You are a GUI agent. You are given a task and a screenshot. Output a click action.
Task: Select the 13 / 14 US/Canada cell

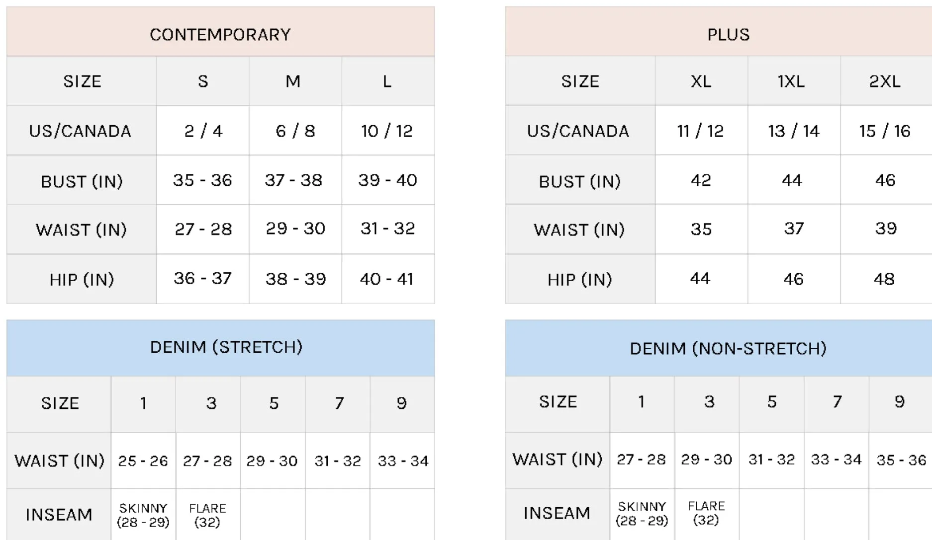[x=794, y=131]
